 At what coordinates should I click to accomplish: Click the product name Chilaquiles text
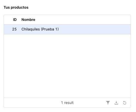point(31,29)
